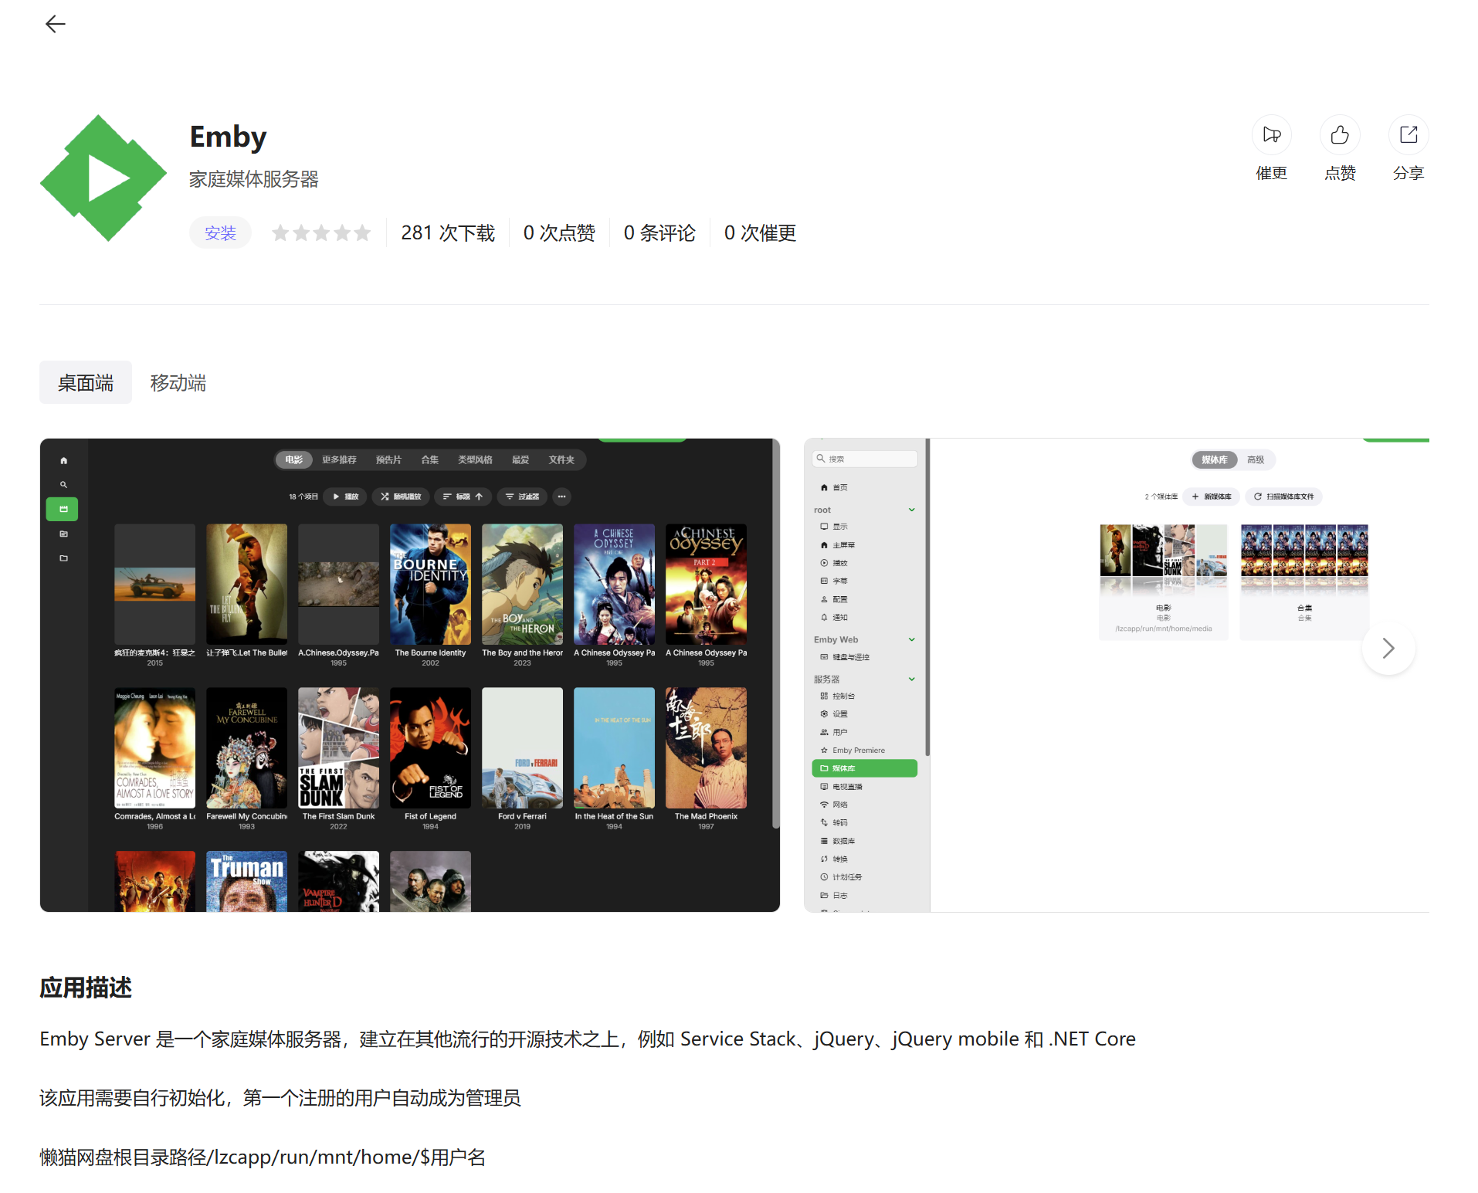Viewport: 1478px width, 1193px height.
Task: Click the green Emby app logo
Action: click(x=103, y=178)
